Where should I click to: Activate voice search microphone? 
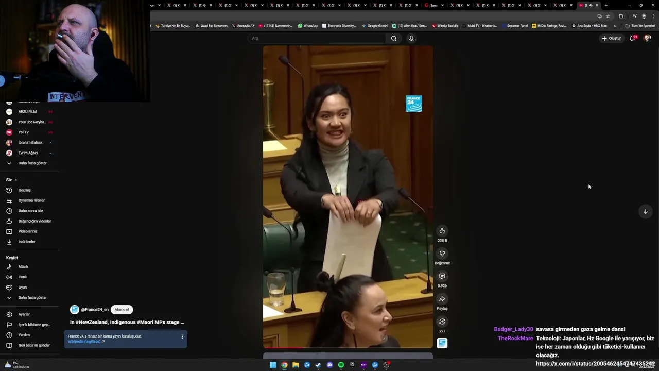(x=411, y=38)
